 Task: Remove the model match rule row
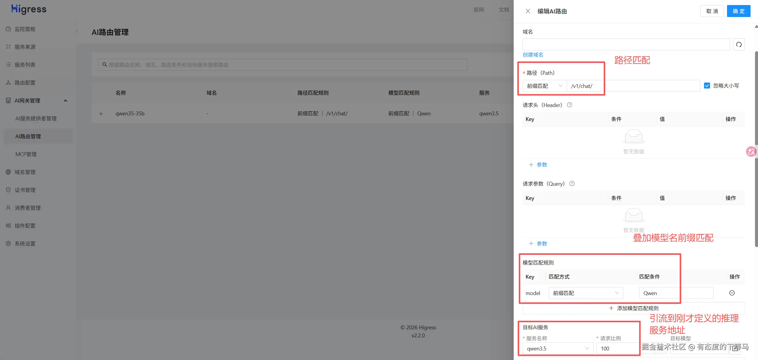click(732, 293)
